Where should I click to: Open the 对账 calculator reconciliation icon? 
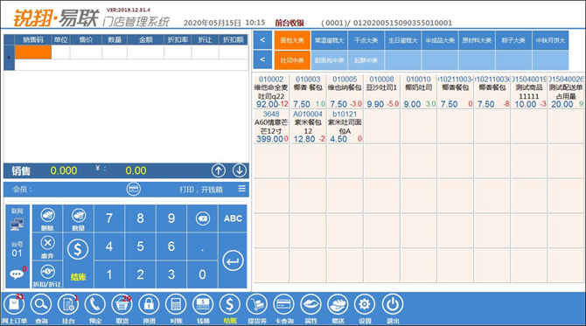[176, 309]
